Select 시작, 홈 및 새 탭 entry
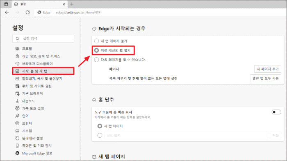The image size is (287, 161). coord(43,71)
